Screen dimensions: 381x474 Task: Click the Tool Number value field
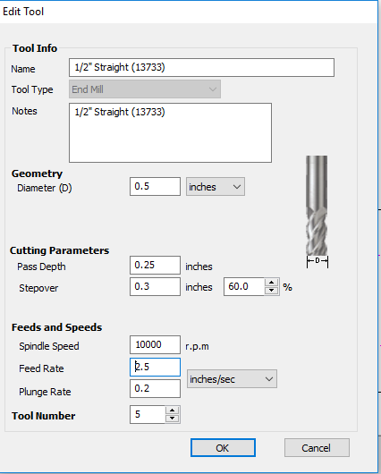click(148, 414)
